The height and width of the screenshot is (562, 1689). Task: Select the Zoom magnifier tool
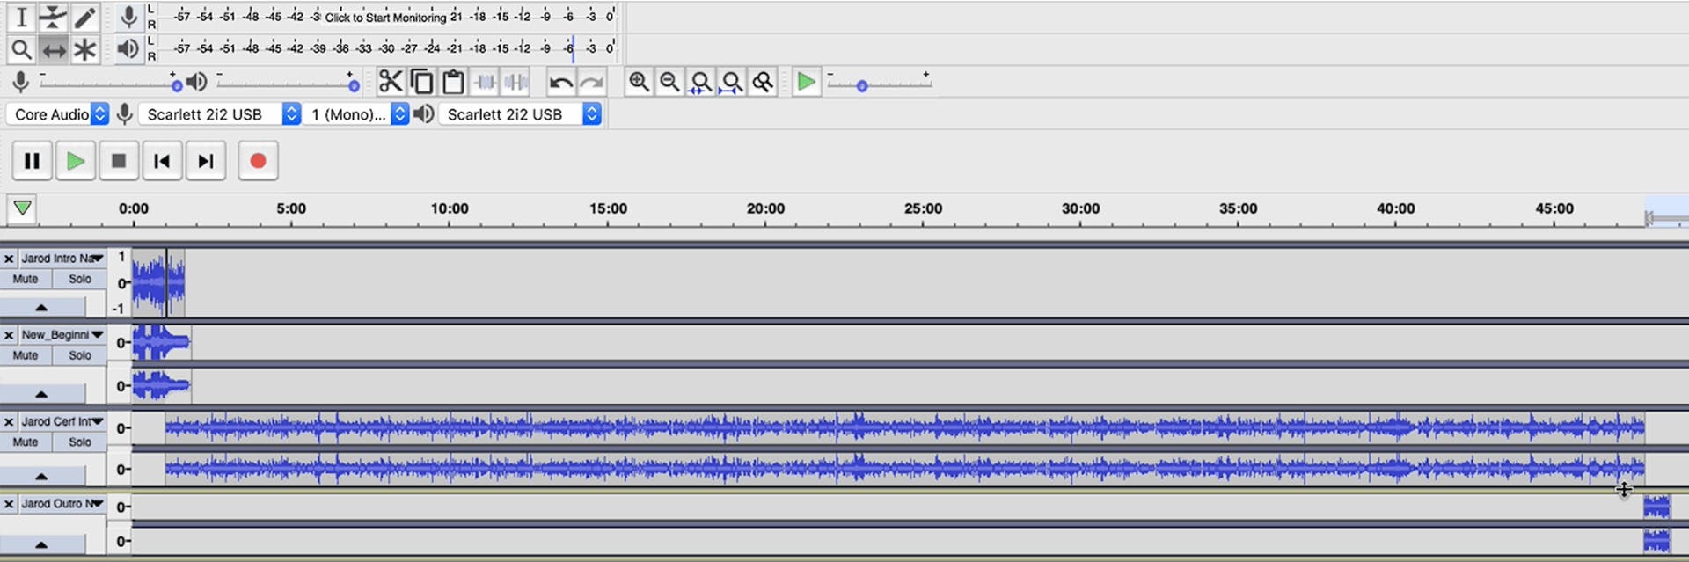[x=21, y=50]
